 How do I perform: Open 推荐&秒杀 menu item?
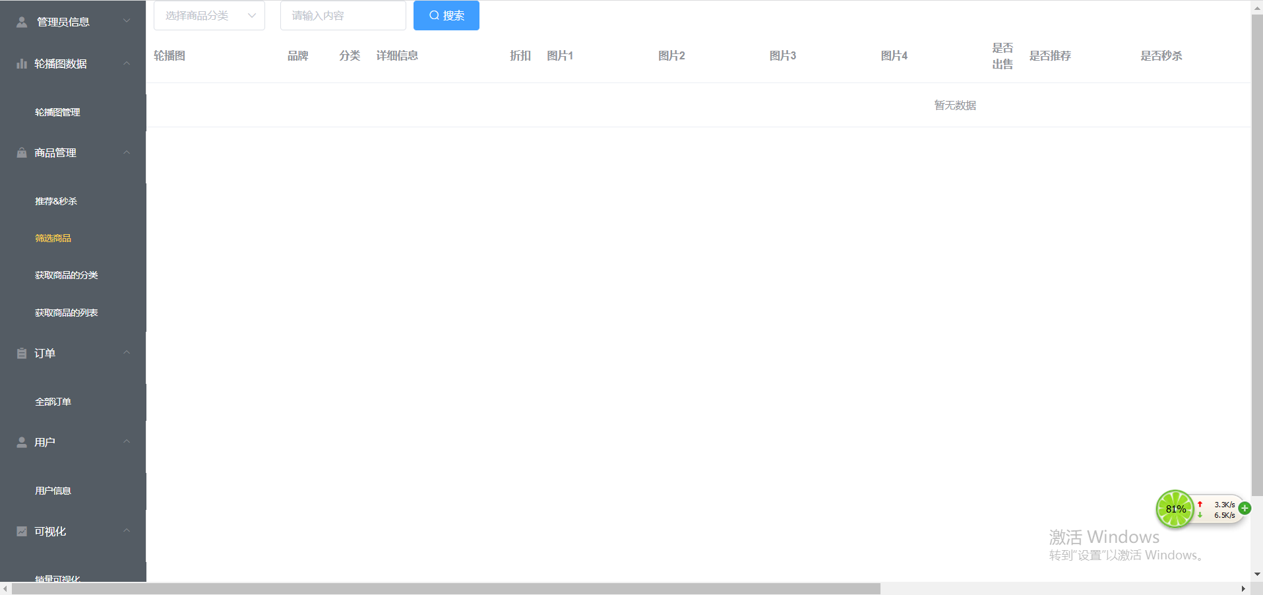[56, 201]
